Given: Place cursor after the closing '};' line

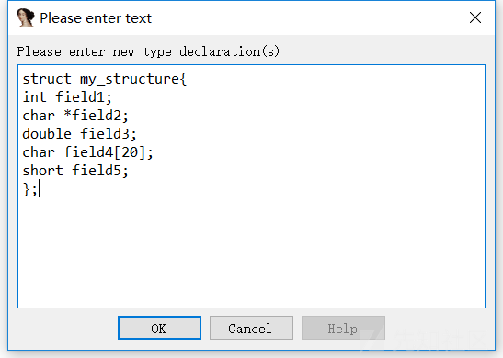Looking at the screenshot, I should pyautogui.click(x=39, y=189).
